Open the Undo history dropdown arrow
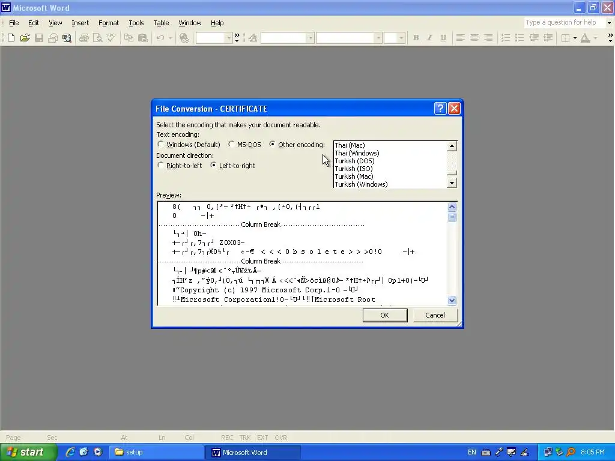615x461 pixels. (170, 38)
